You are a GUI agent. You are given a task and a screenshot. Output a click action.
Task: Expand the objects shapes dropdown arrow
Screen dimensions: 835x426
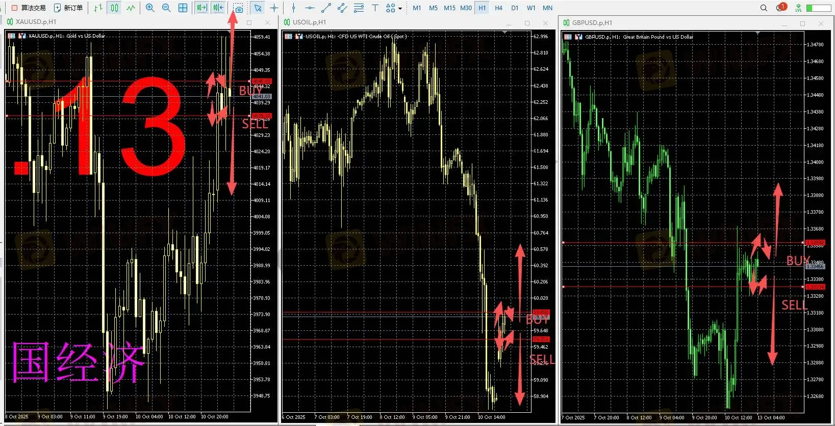[400, 8]
